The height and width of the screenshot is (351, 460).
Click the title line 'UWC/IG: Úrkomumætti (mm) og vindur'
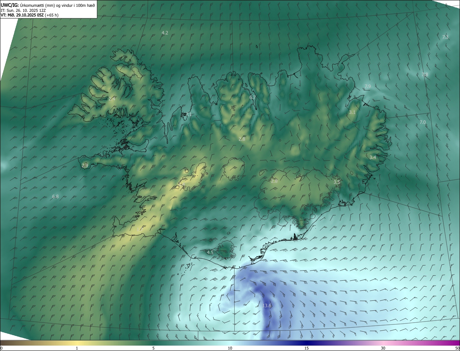coord(48,5)
